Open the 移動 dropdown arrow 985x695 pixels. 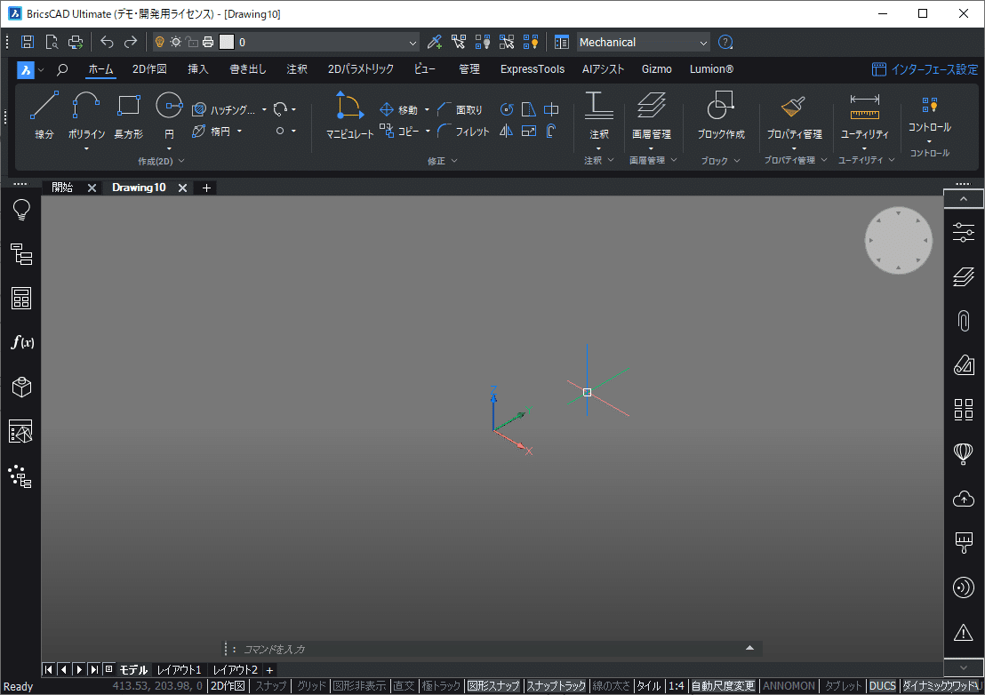(x=428, y=110)
